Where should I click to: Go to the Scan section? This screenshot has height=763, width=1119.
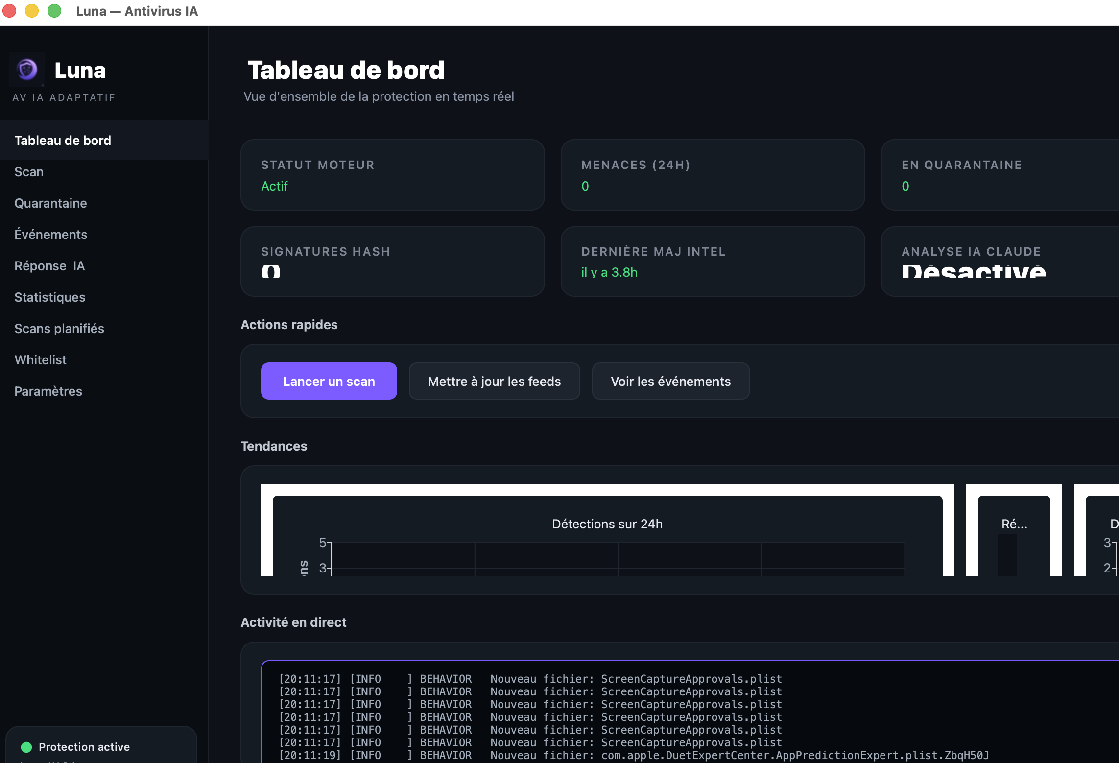pyautogui.click(x=104, y=172)
